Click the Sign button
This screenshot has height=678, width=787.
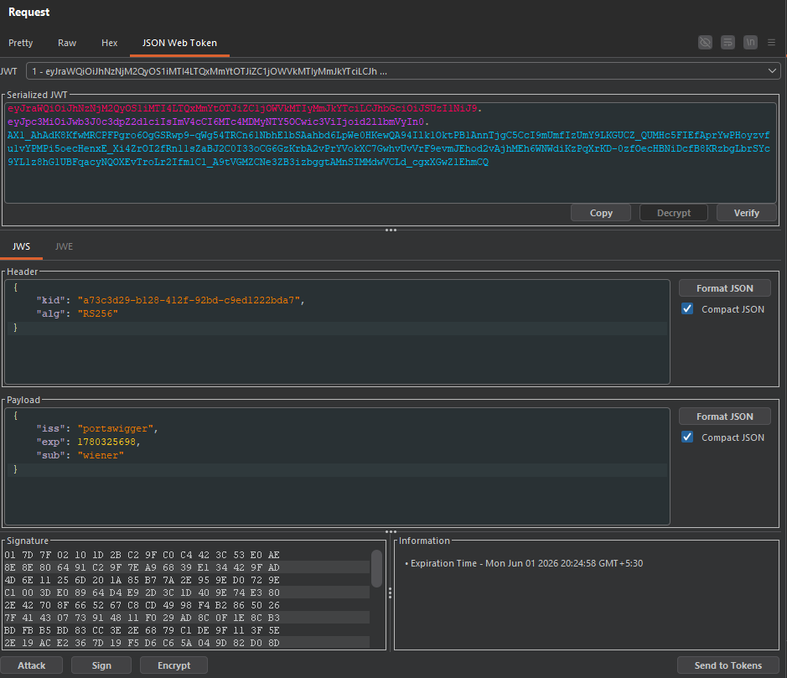click(x=101, y=665)
